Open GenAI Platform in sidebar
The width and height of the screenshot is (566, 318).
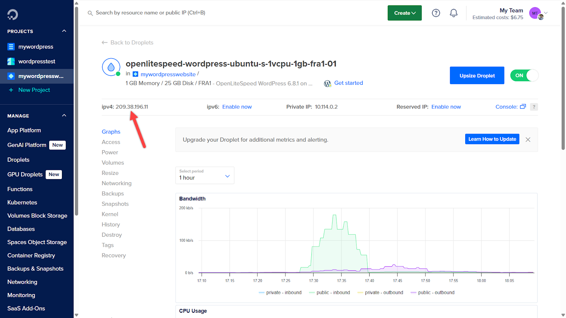pyautogui.click(x=27, y=145)
